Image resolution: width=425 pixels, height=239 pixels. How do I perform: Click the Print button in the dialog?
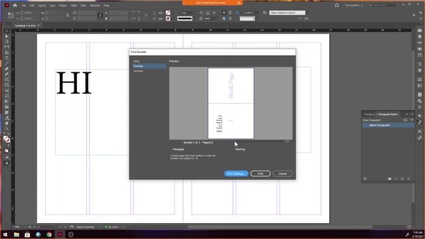[x=260, y=174]
